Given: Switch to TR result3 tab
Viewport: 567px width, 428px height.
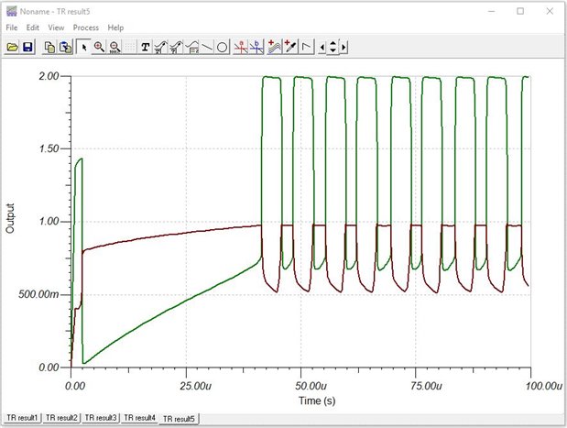Looking at the screenshot, I should point(101,418).
